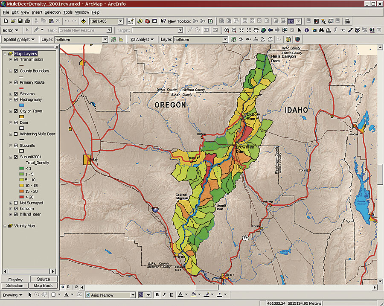Open the Spatial Analyst dropdown menu
Screen dimensions: 384x306
[x=19, y=39]
